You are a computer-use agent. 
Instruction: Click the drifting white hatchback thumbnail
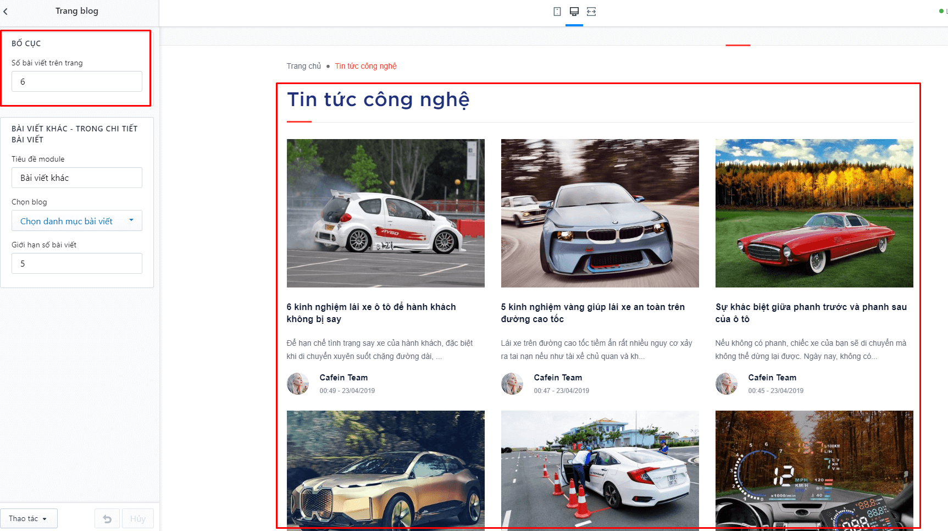coord(386,213)
